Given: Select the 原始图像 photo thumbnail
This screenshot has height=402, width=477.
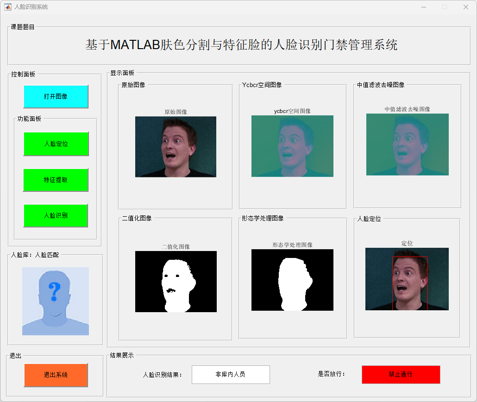Looking at the screenshot, I should pos(176,147).
